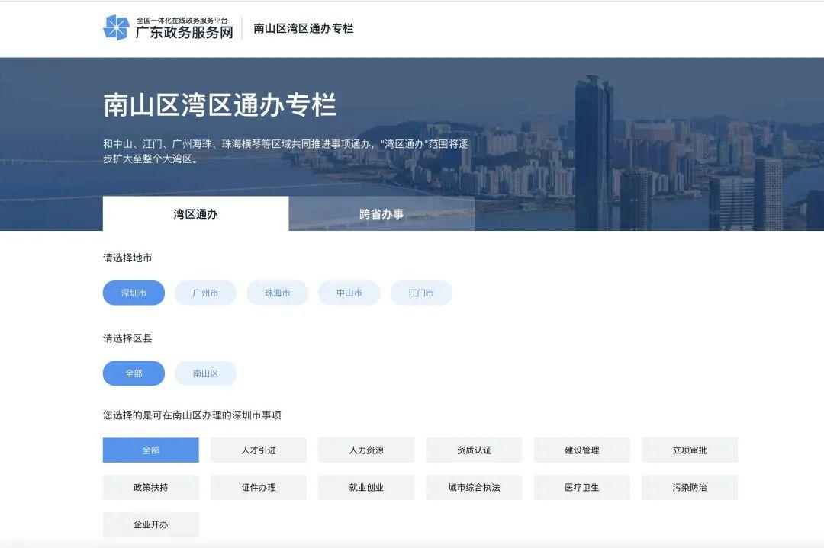This screenshot has width=824, height=548.
Task: Click the 企业开办 category button
Action: (150, 524)
